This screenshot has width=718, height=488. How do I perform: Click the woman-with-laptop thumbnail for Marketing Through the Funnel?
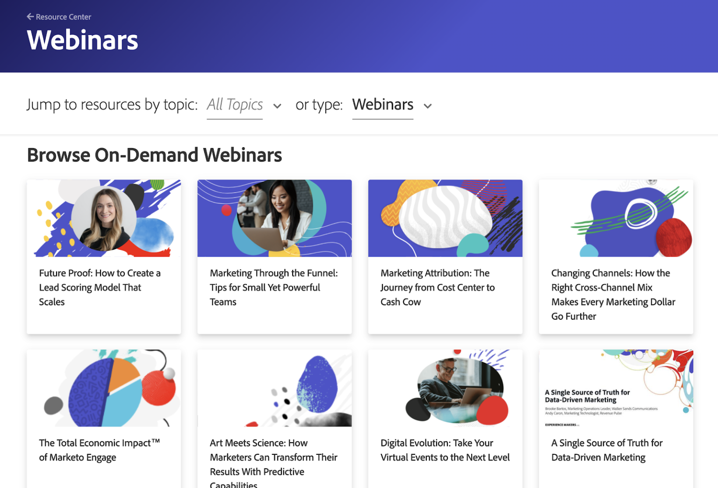[274, 218]
